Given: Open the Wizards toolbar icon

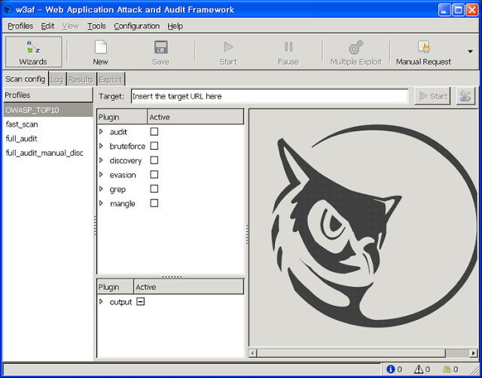Looking at the screenshot, I should click(x=33, y=47).
